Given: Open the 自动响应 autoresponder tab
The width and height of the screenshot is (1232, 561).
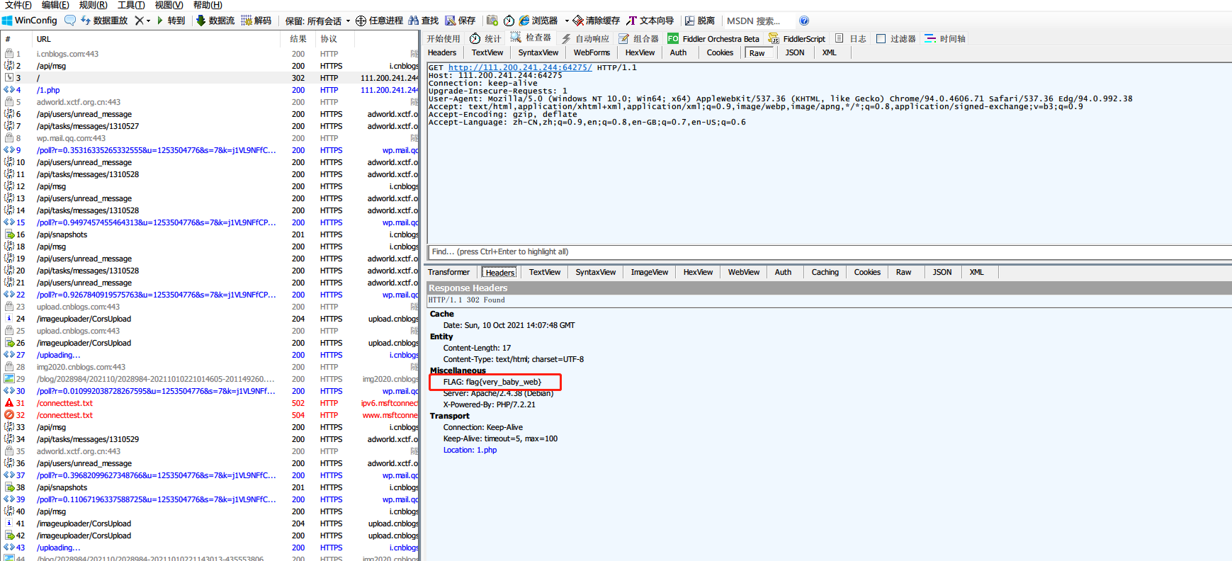Looking at the screenshot, I should pyautogui.click(x=585, y=38).
